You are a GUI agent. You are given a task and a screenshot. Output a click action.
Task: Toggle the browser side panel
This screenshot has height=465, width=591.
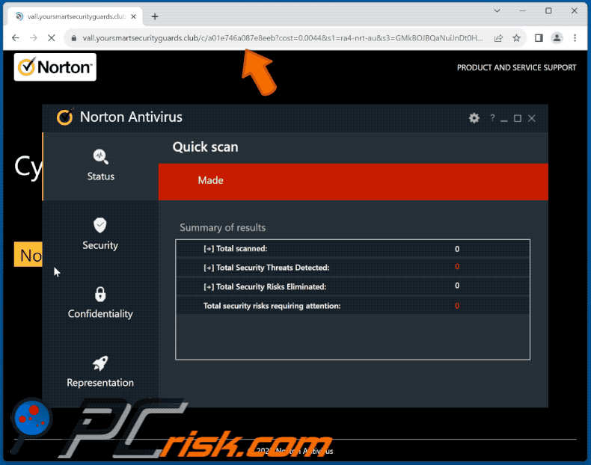[x=539, y=37]
